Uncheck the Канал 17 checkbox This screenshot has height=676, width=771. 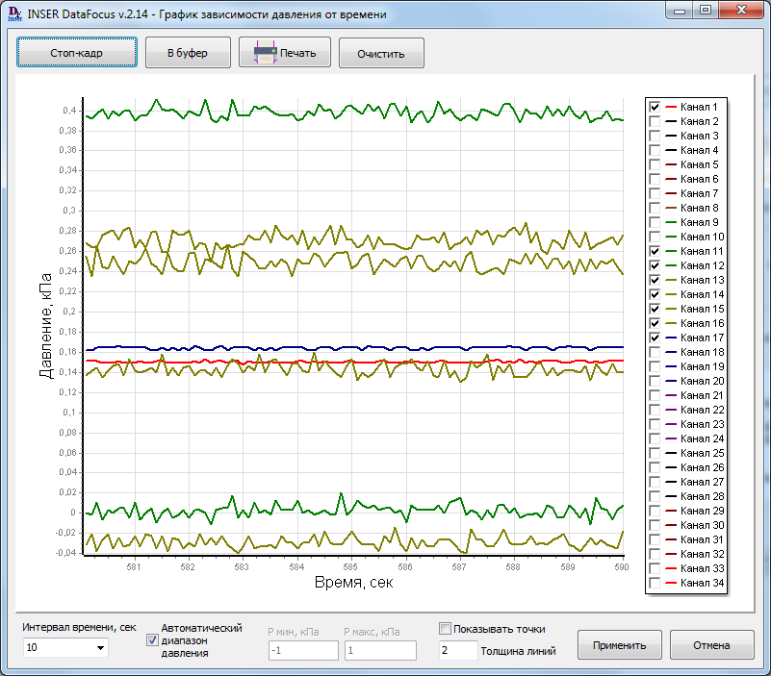(x=655, y=338)
